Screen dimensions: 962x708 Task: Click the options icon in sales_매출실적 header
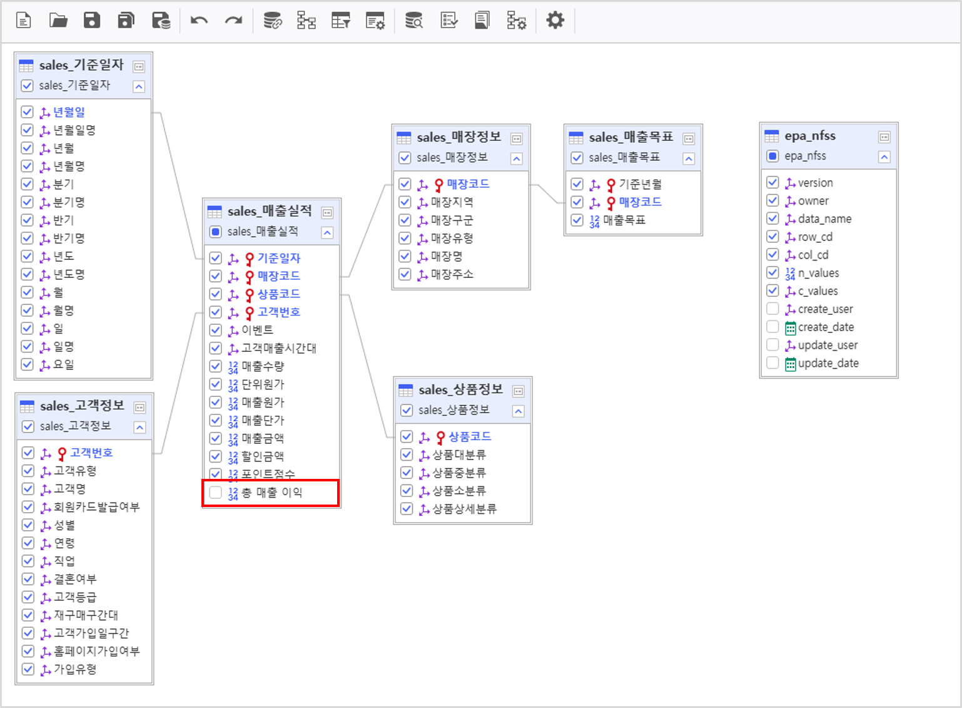pos(327,213)
